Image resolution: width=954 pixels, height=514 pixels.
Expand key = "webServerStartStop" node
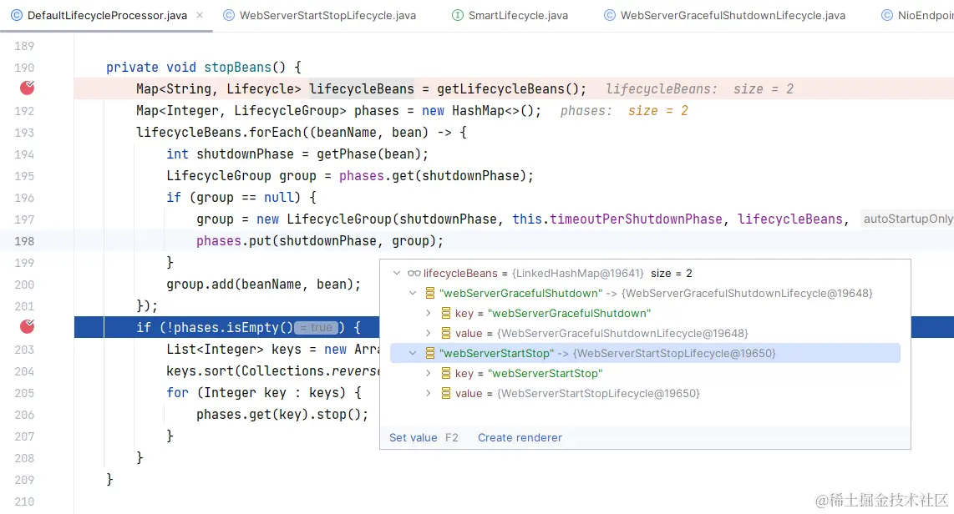coord(429,374)
